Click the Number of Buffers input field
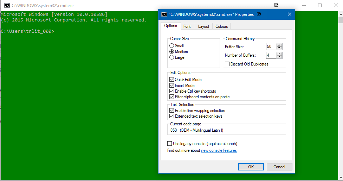This screenshot has width=343, height=181. 271,55
